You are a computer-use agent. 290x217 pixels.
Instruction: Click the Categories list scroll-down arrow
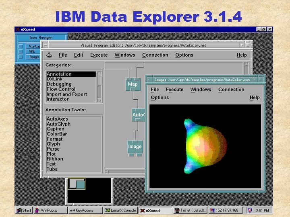pyautogui.click(x=99, y=100)
